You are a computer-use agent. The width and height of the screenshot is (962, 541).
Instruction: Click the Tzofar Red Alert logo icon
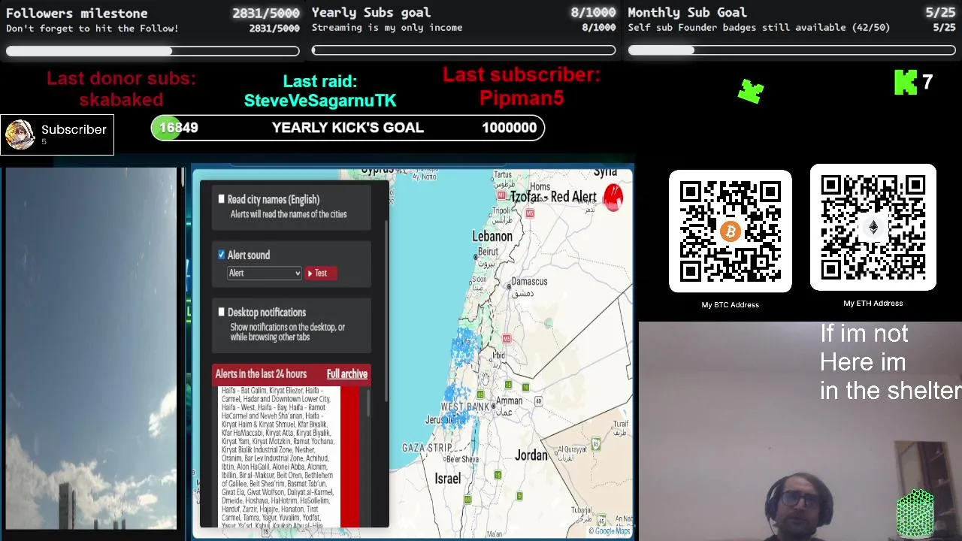(x=613, y=197)
